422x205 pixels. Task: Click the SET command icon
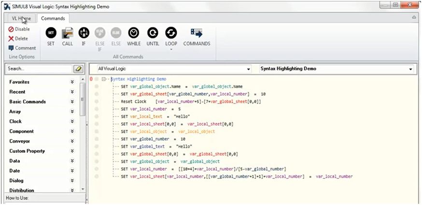[x=51, y=33]
